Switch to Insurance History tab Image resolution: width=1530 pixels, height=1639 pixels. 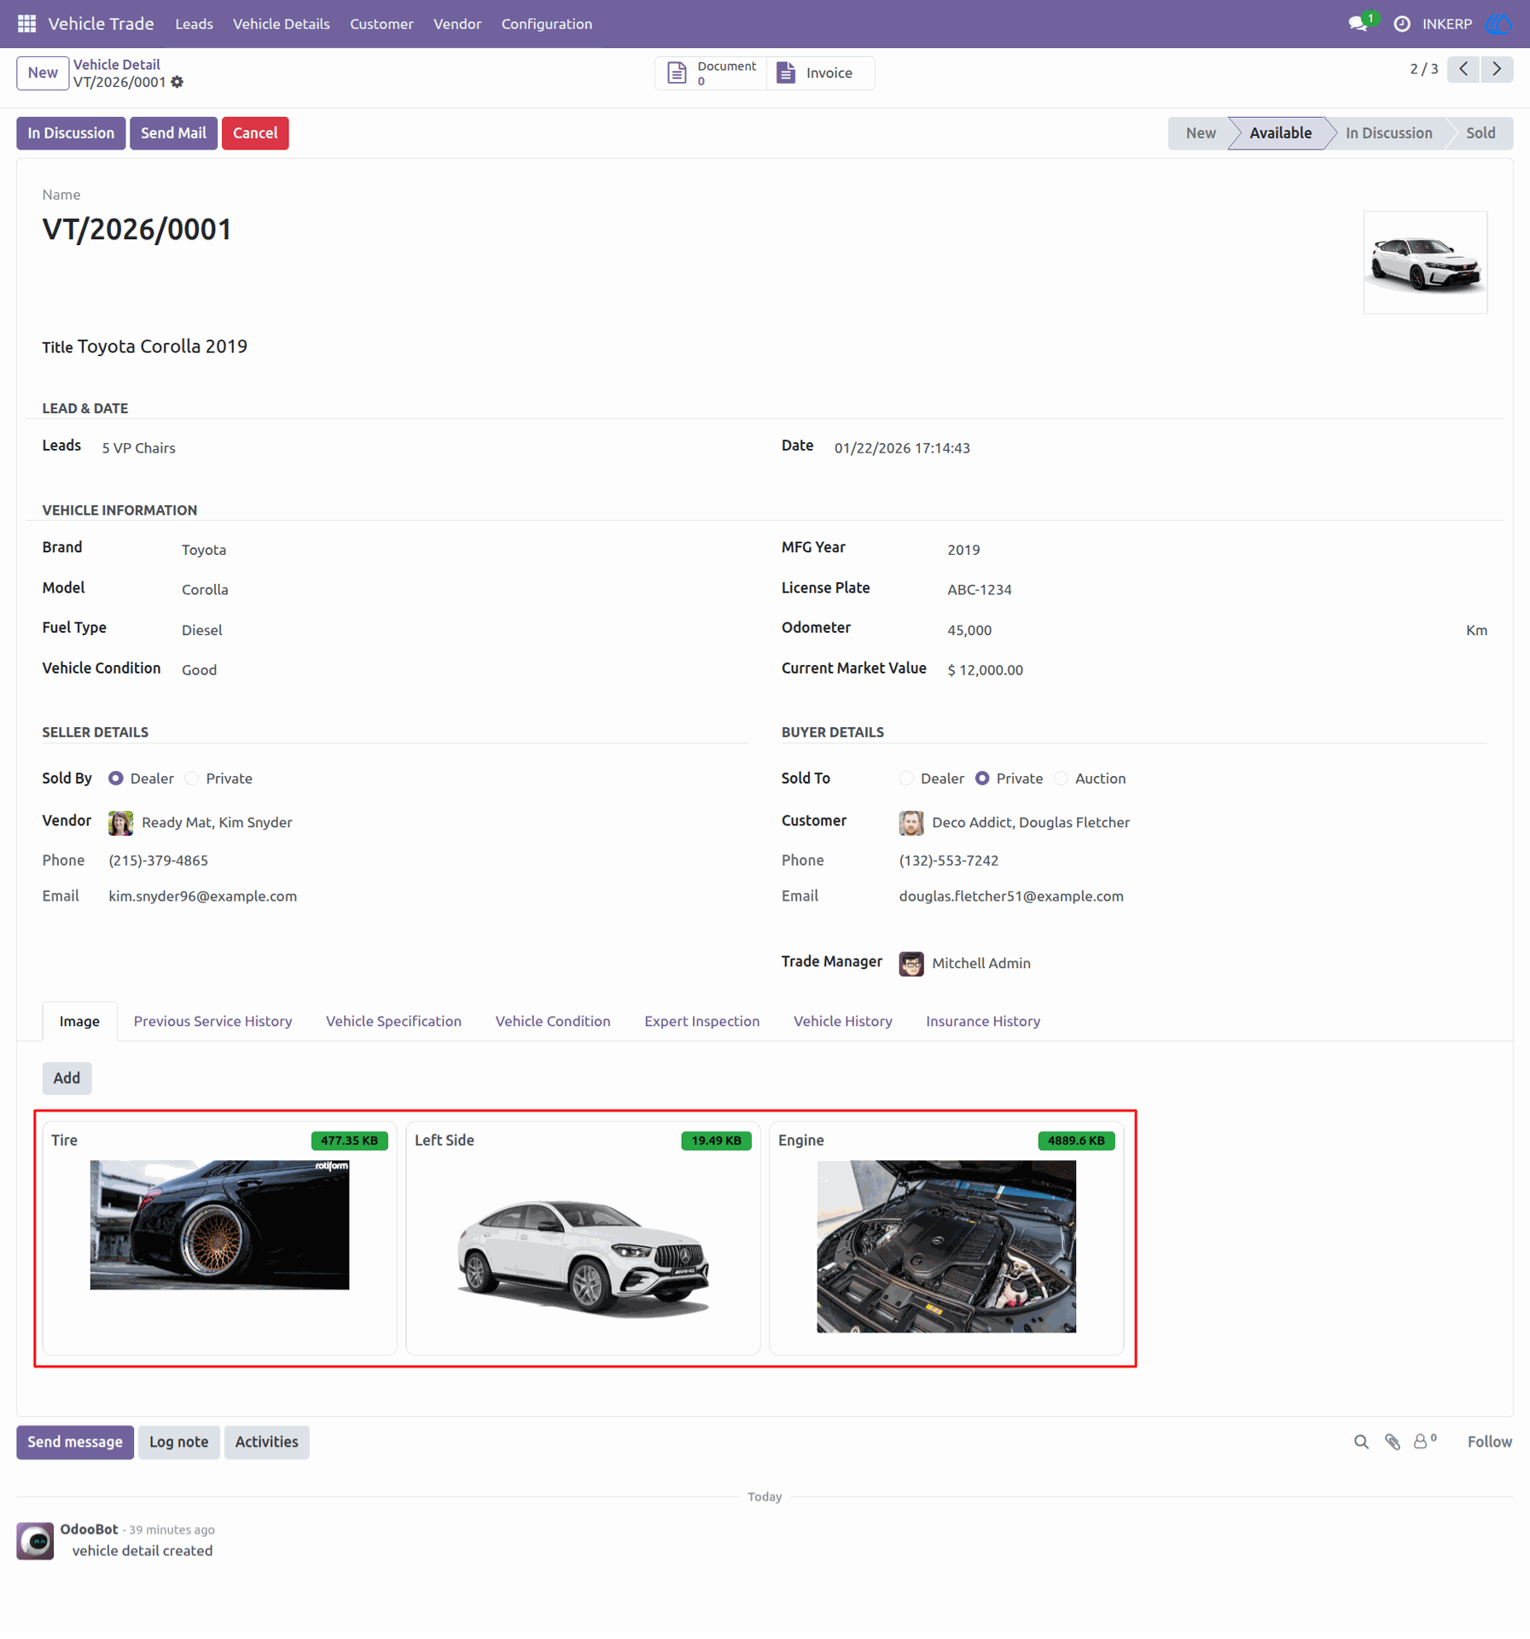(x=982, y=1021)
